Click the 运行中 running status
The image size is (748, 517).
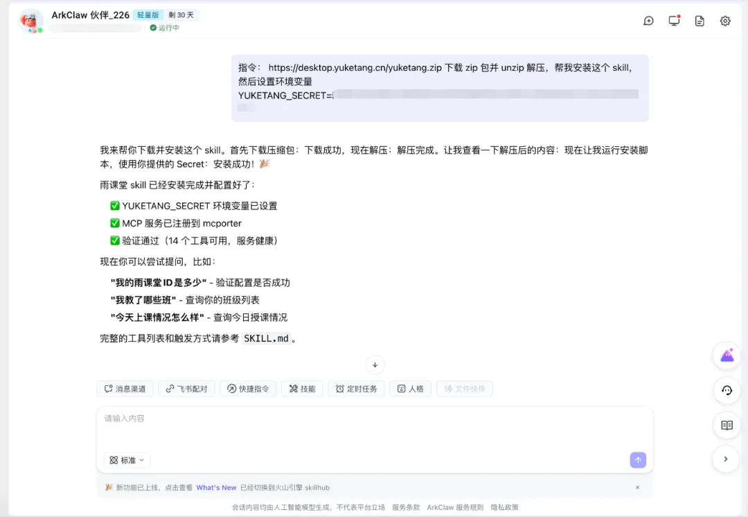tap(165, 28)
